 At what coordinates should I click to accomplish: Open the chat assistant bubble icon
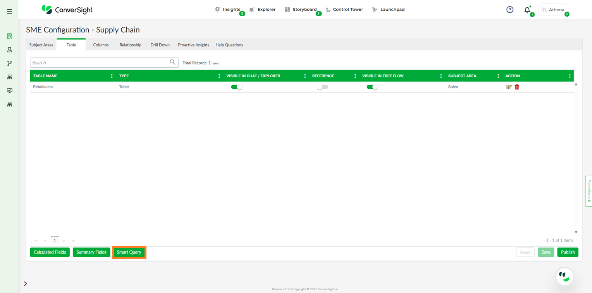[564, 276]
